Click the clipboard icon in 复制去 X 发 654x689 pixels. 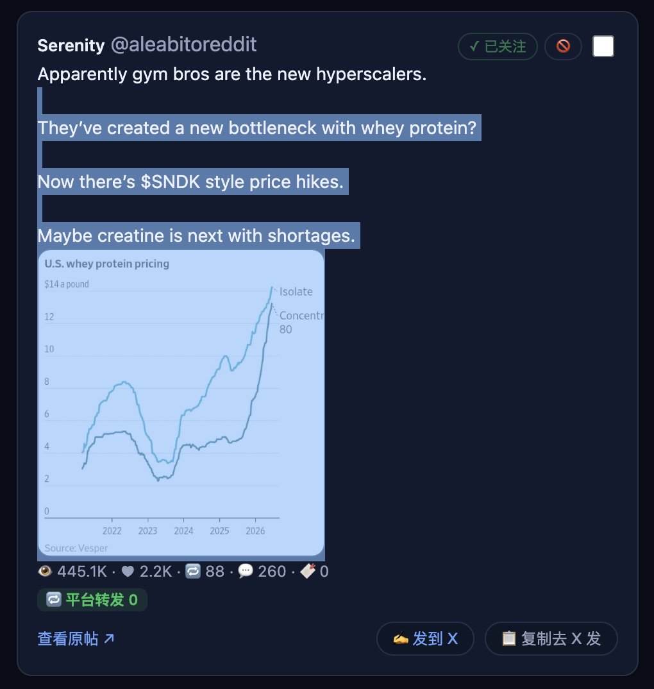point(508,638)
